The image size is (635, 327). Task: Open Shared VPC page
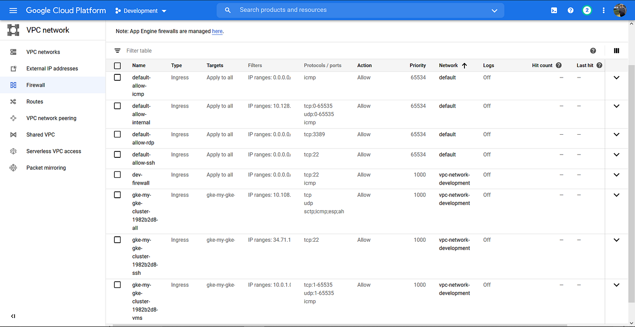coord(53,135)
